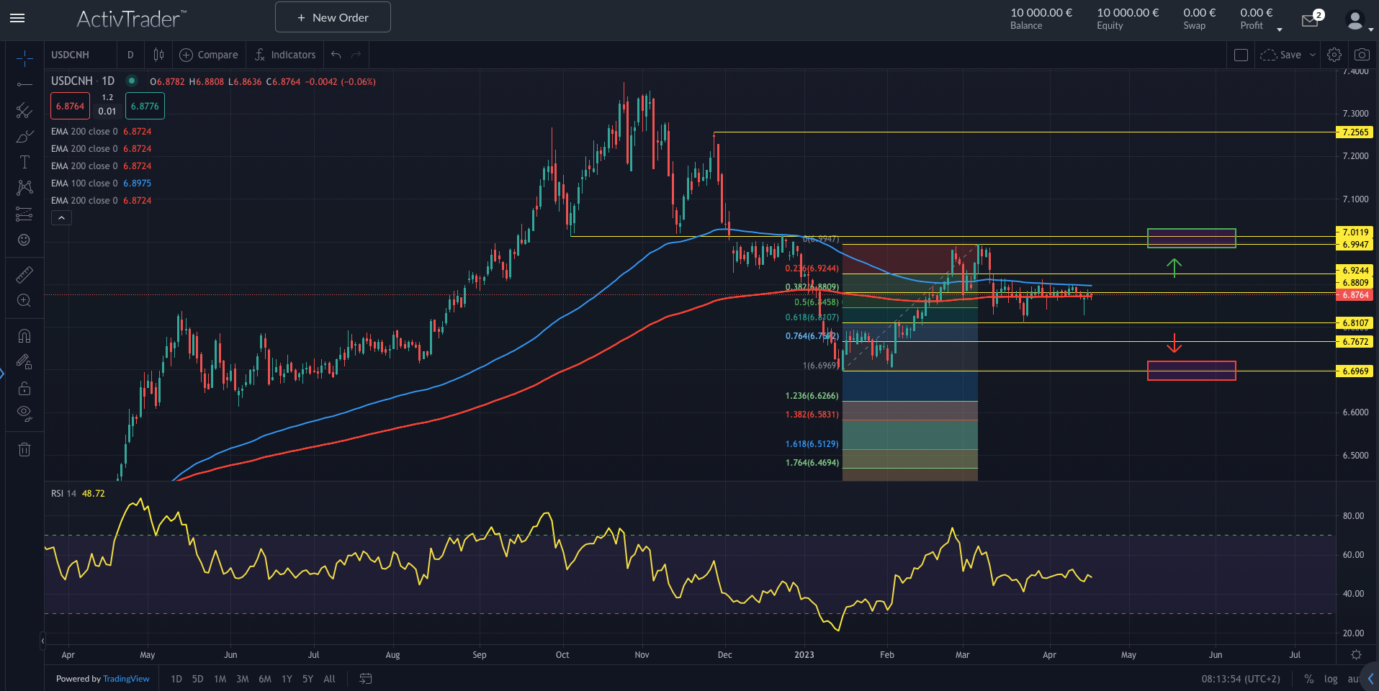The image size is (1379, 691).
Task: Open the trend line drawing tool
Action: tap(24, 85)
